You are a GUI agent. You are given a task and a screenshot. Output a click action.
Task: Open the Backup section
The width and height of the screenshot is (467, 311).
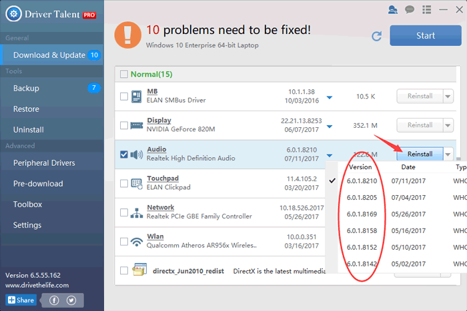point(52,89)
